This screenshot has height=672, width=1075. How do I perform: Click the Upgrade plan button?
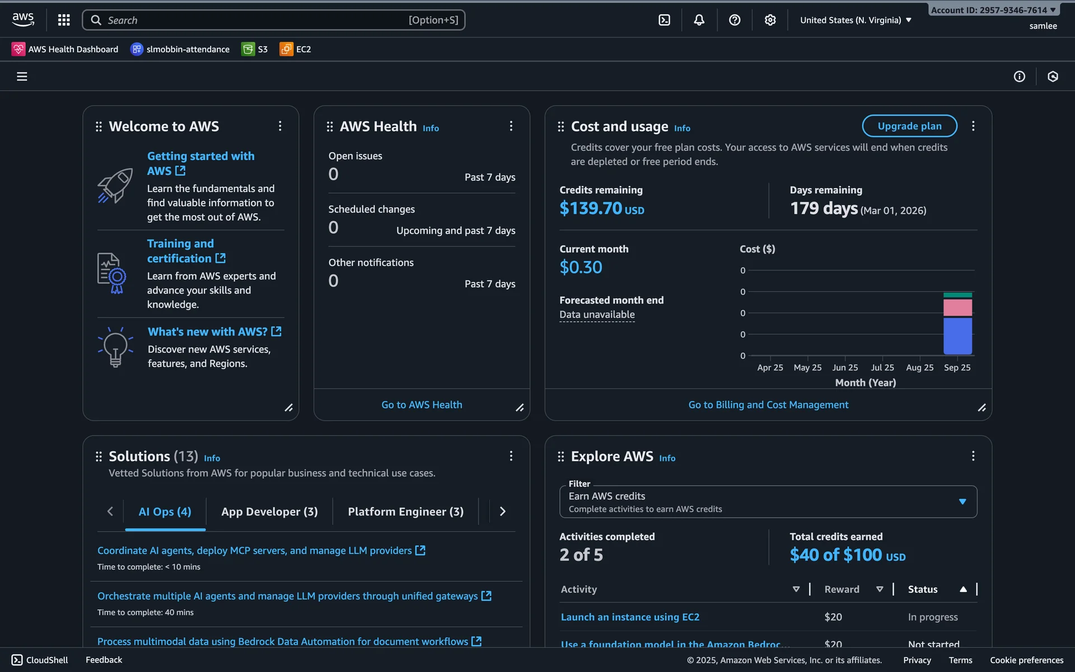coord(909,126)
